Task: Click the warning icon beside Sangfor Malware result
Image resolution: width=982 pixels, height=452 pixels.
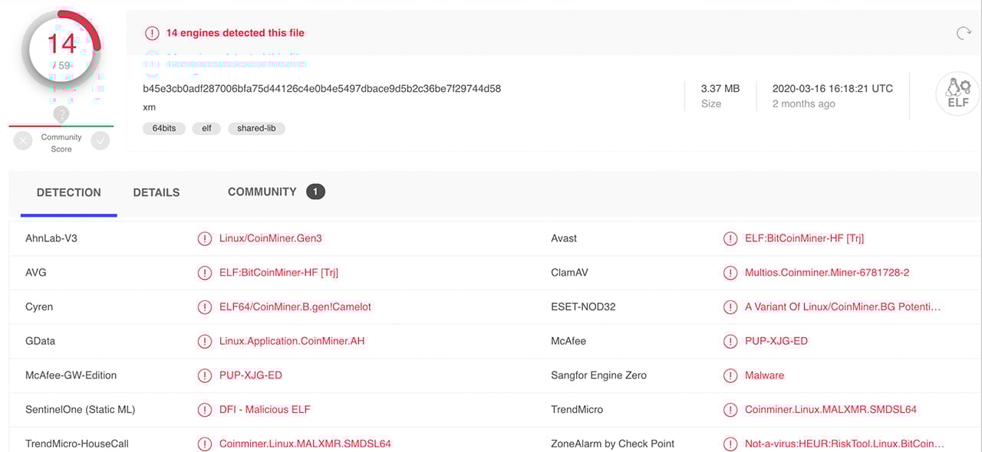Action: [x=730, y=375]
